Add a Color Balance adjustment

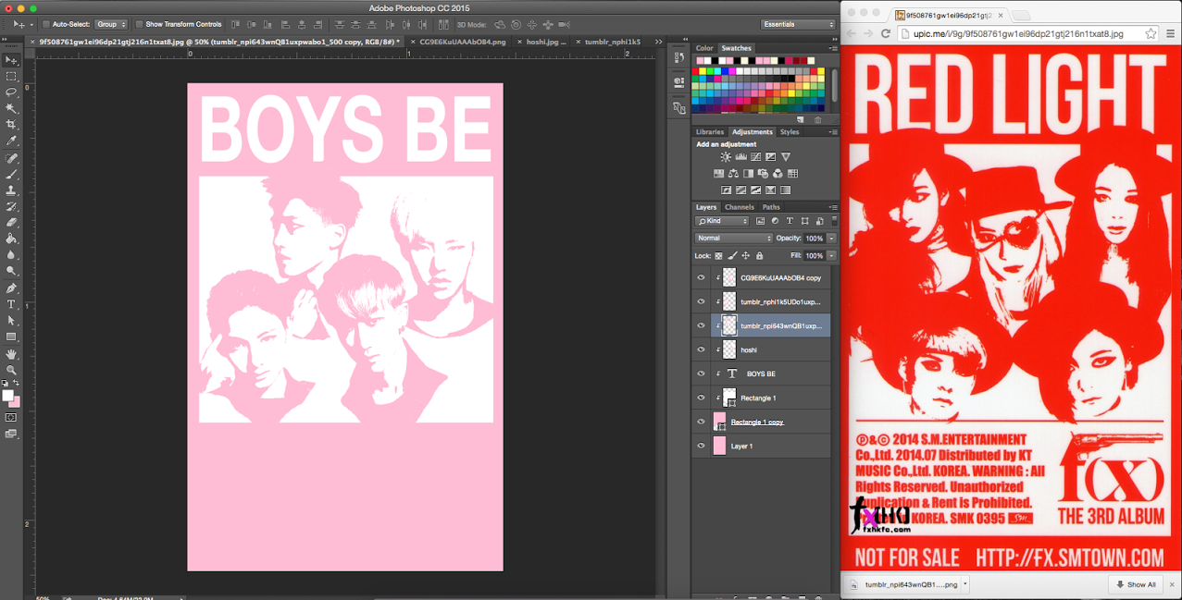click(x=733, y=173)
